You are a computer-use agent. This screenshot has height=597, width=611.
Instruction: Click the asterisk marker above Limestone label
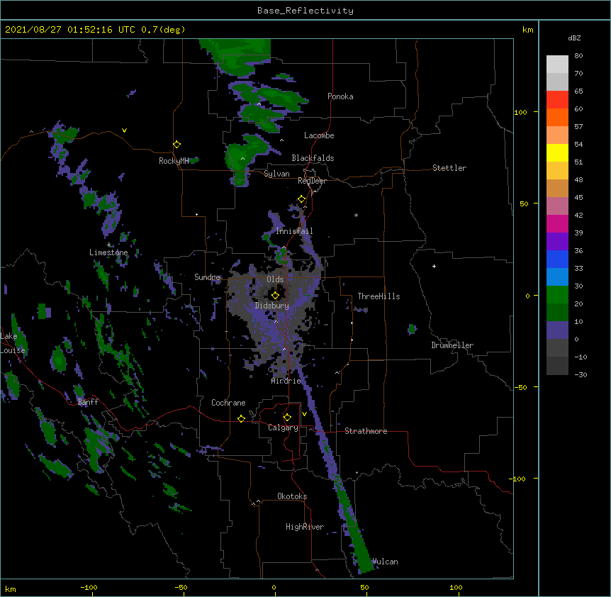pyautogui.click(x=108, y=245)
